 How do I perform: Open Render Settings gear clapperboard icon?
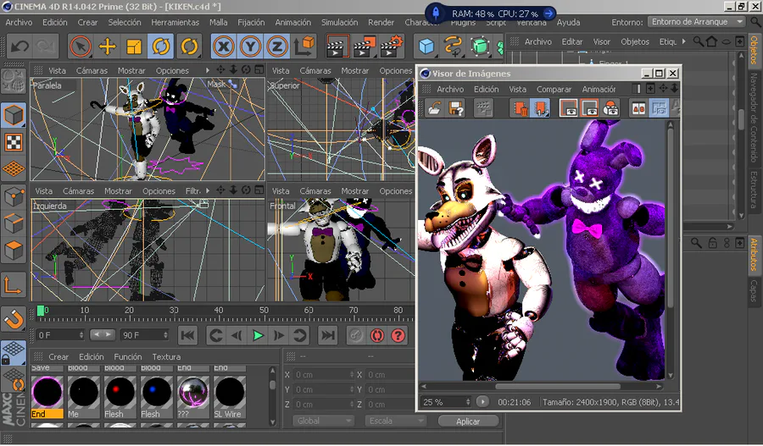point(393,47)
